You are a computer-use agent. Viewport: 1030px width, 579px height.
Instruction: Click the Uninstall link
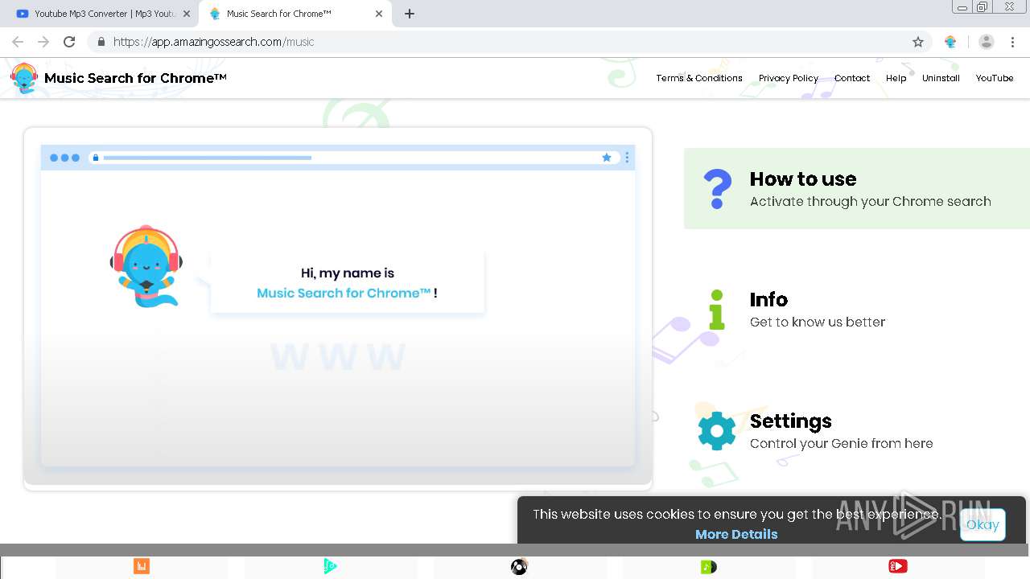coord(941,78)
